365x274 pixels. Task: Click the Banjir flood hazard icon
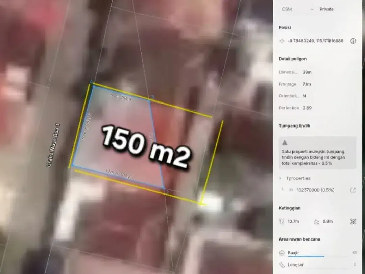282,253
